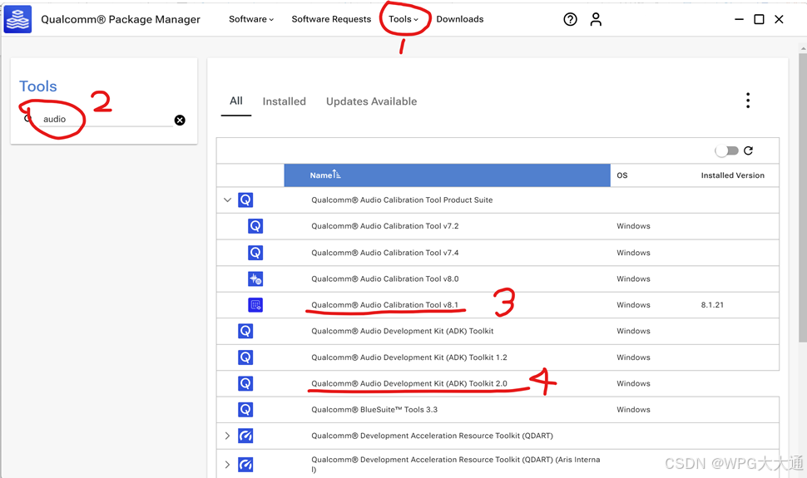
Task: Close the Package Manager window
Action: tap(780, 19)
